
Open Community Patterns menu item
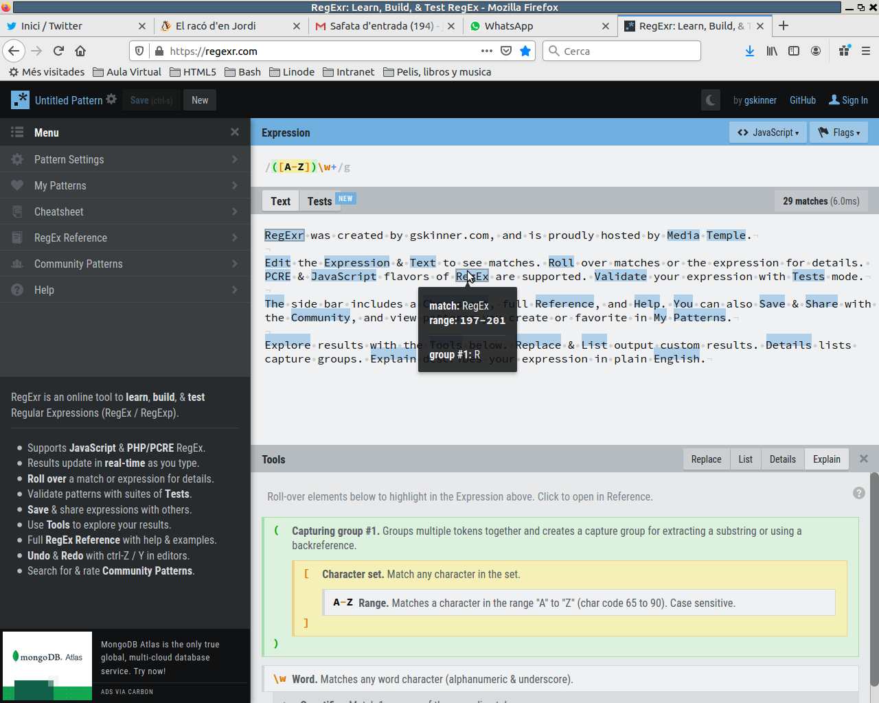[x=125, y=264]
